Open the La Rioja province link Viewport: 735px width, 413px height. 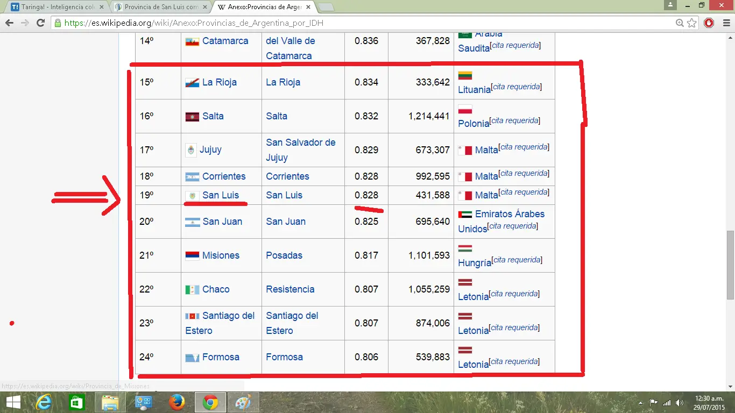point(220,82)
